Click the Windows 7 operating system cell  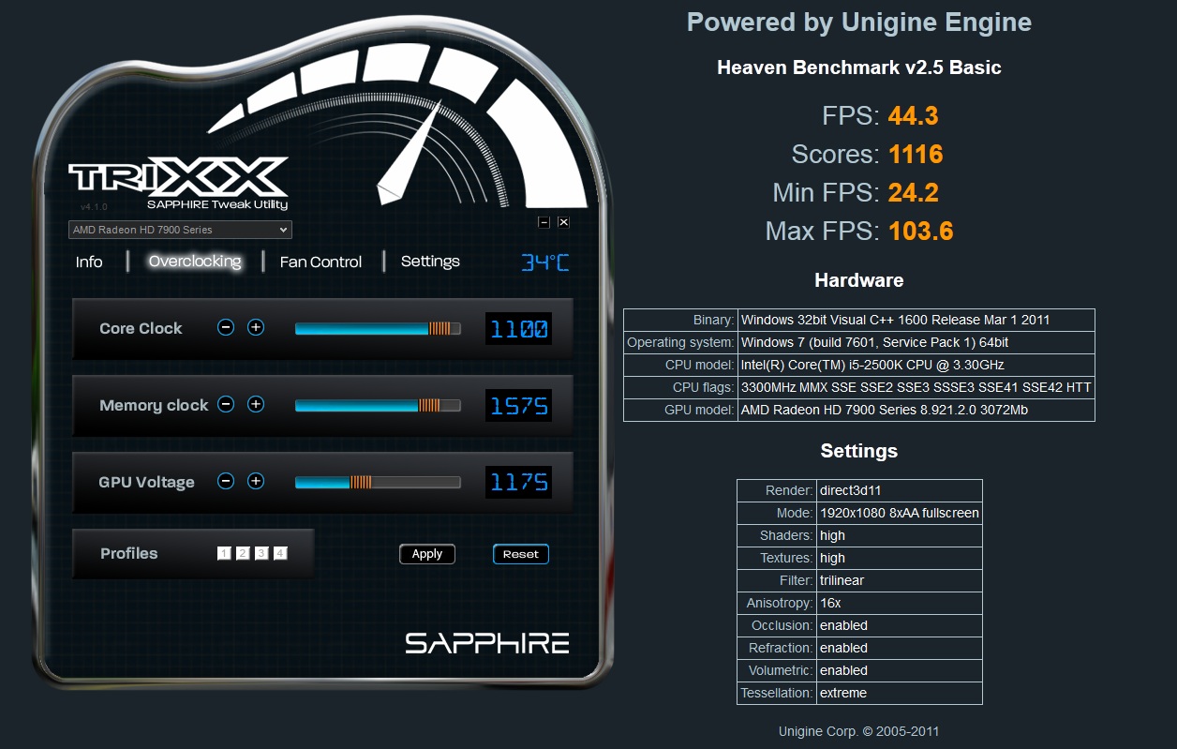[916, 342]
